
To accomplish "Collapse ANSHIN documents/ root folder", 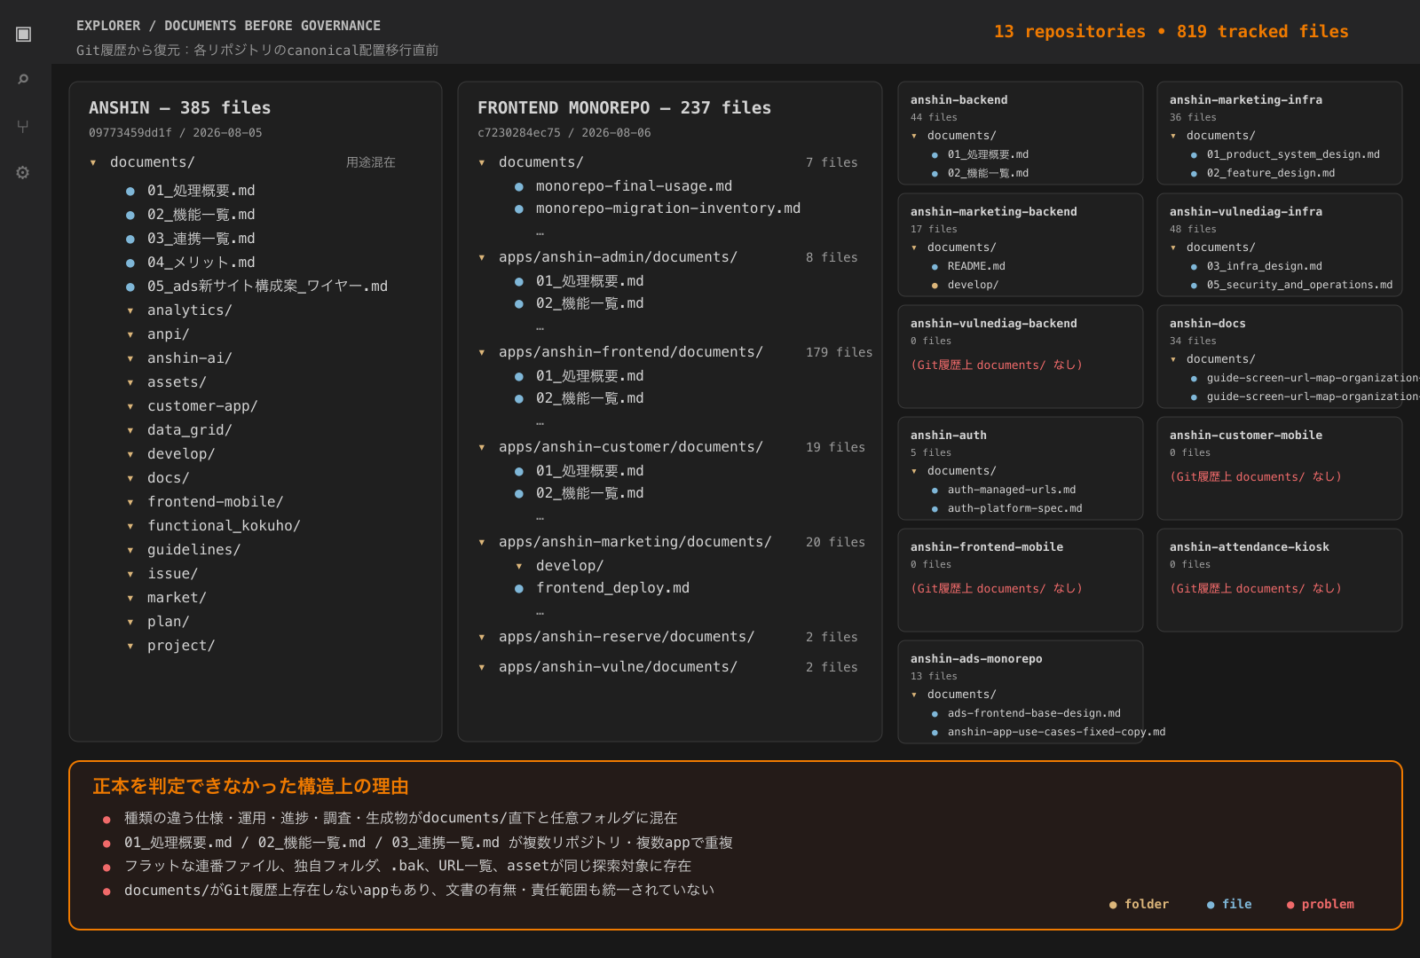I will (93, 162).
